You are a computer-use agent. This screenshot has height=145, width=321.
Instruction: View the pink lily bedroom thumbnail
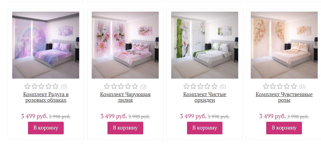coord(125,45)
